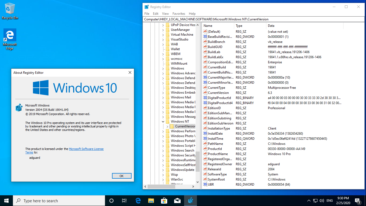Click the ENG language indicator

(x=330, y=201)
